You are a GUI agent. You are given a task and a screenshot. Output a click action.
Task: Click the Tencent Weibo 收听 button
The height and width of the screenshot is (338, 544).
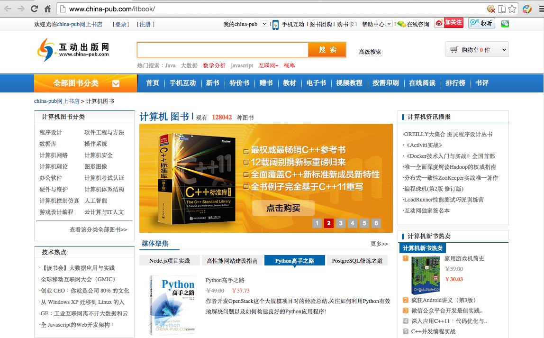(x=481, y=23)
